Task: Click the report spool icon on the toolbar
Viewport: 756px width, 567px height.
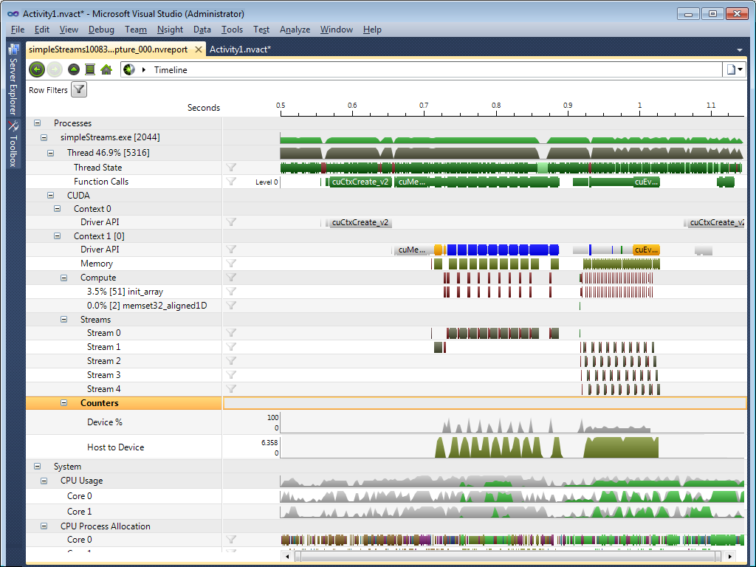Action: 89,69
